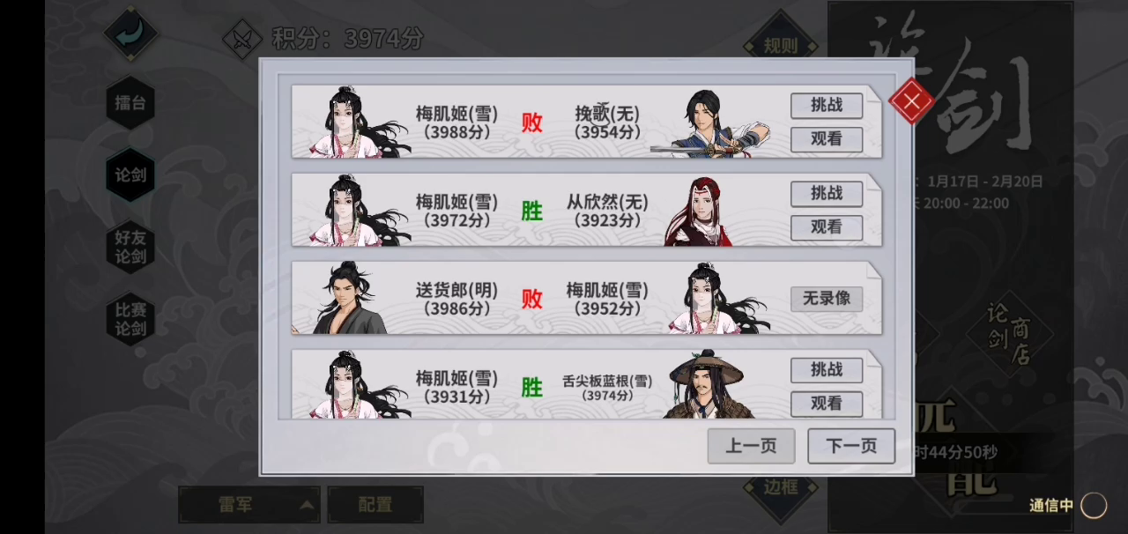This screenshot has height=534, width=1128.
Task: Click 送货郎(明) character portrait
Action: (350, 298)
